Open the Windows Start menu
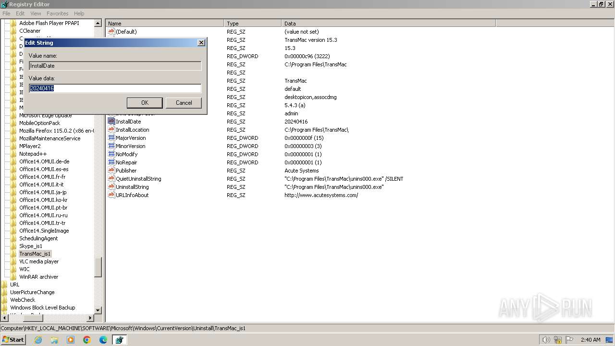 coord(13,339)
